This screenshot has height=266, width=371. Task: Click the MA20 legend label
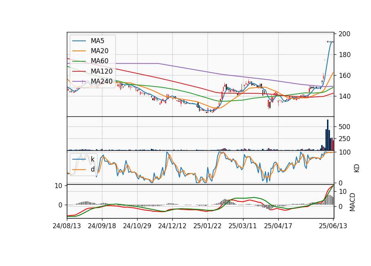(x=99, y=51)
